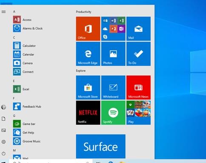
Task: Open the Connect app
Action: (23, 72)
